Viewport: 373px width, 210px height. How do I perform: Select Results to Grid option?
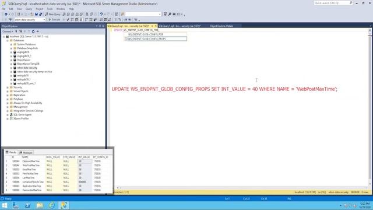tap(105, 20)
